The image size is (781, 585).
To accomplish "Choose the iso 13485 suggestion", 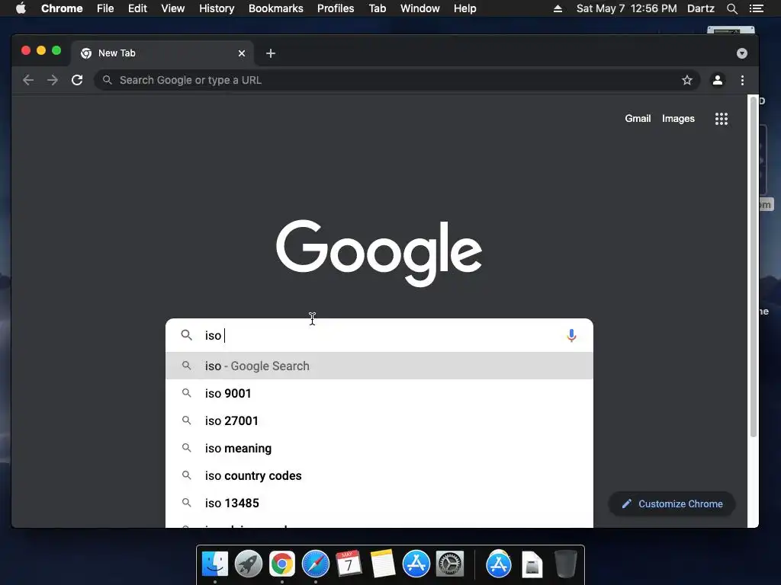I will [x=379, y=503].
